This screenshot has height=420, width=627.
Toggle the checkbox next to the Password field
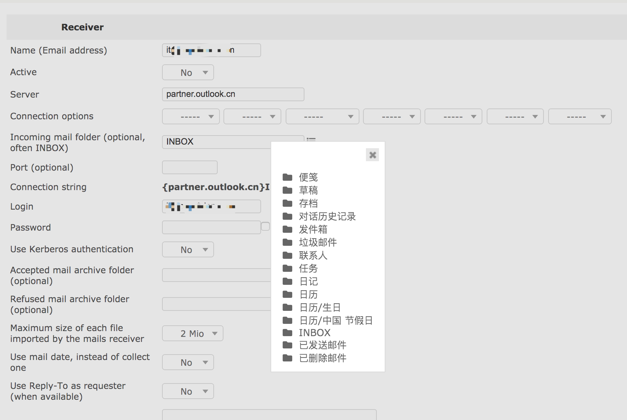(266, 226)
